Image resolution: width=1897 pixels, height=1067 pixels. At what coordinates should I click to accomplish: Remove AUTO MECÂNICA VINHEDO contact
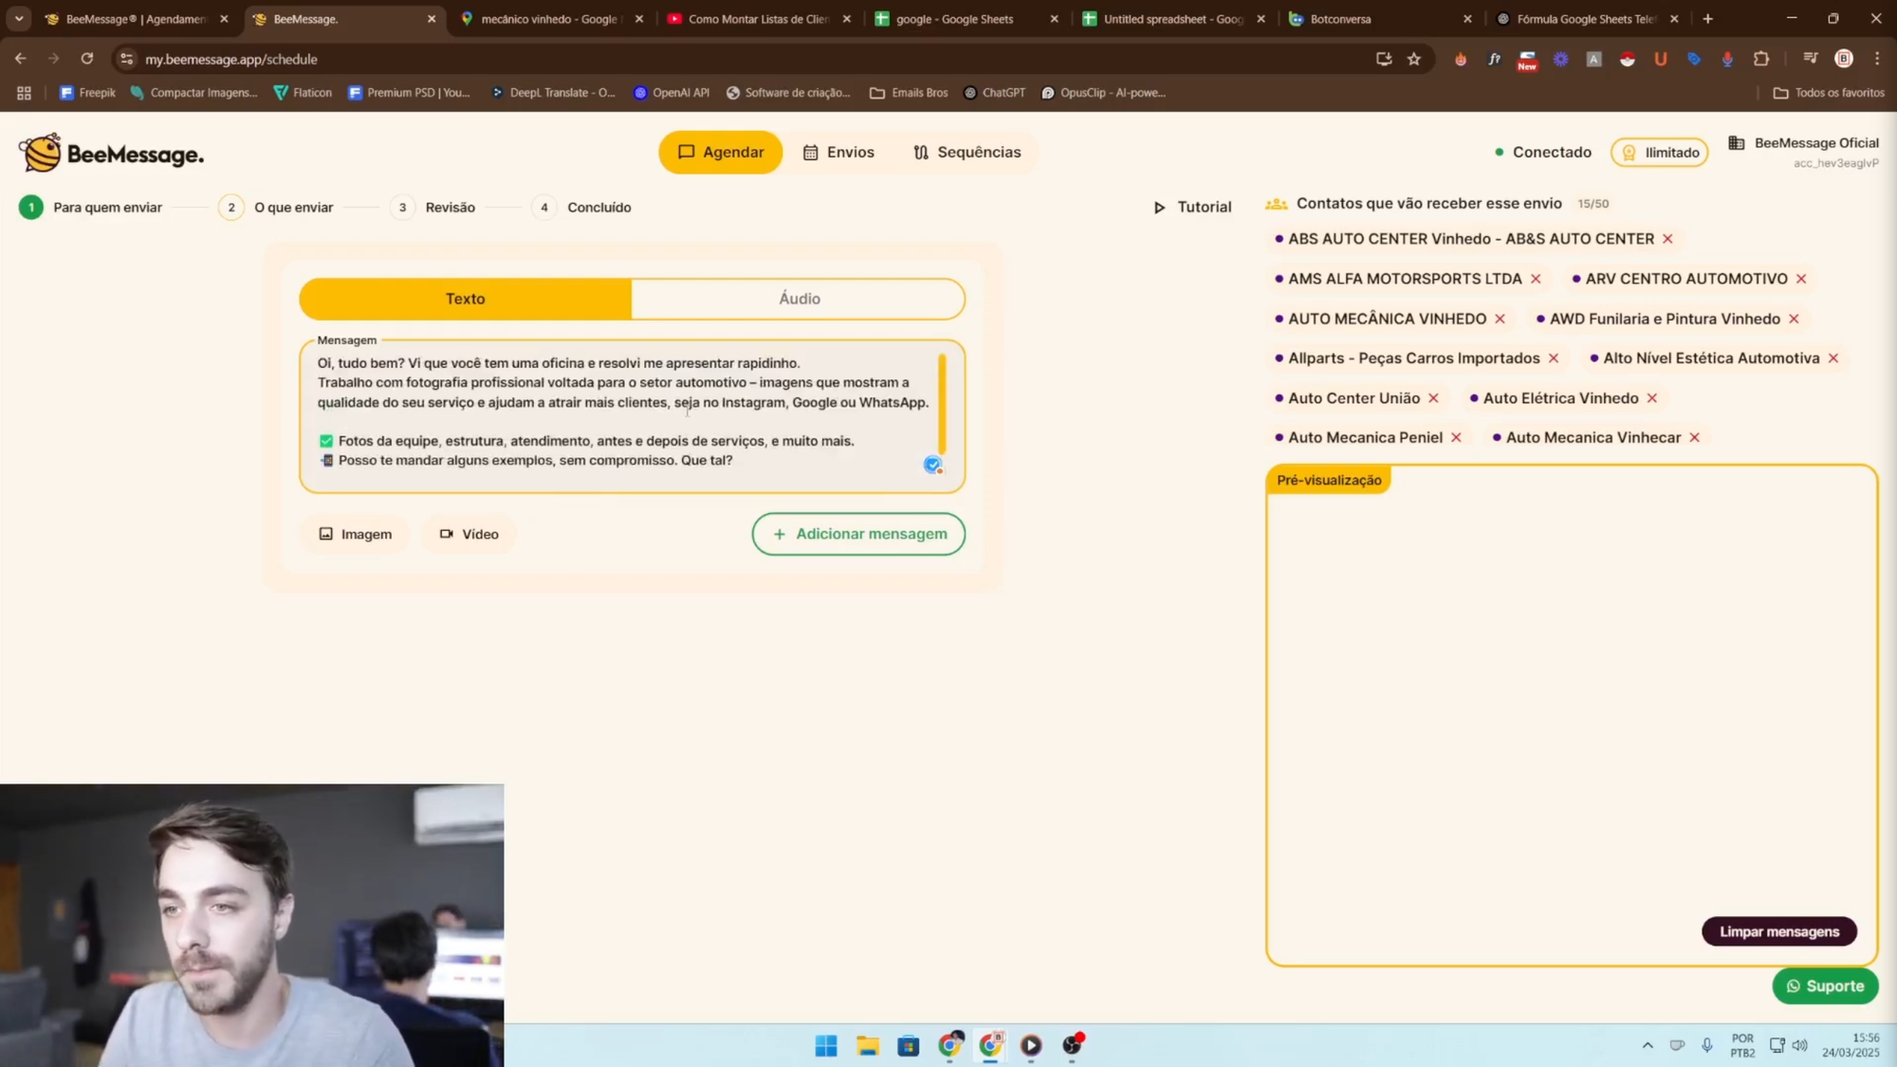pos(1500,319)
